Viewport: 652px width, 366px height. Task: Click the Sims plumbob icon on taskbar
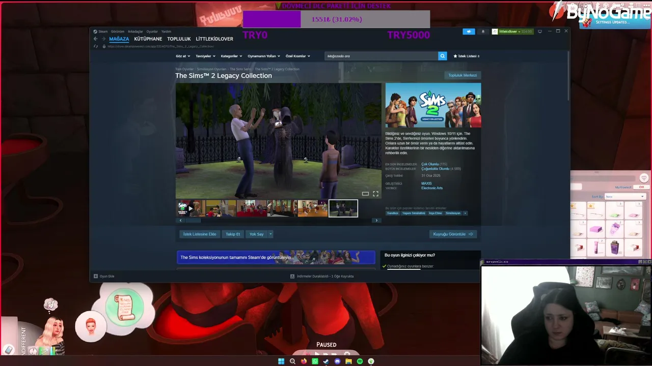[x=371, y=361]
